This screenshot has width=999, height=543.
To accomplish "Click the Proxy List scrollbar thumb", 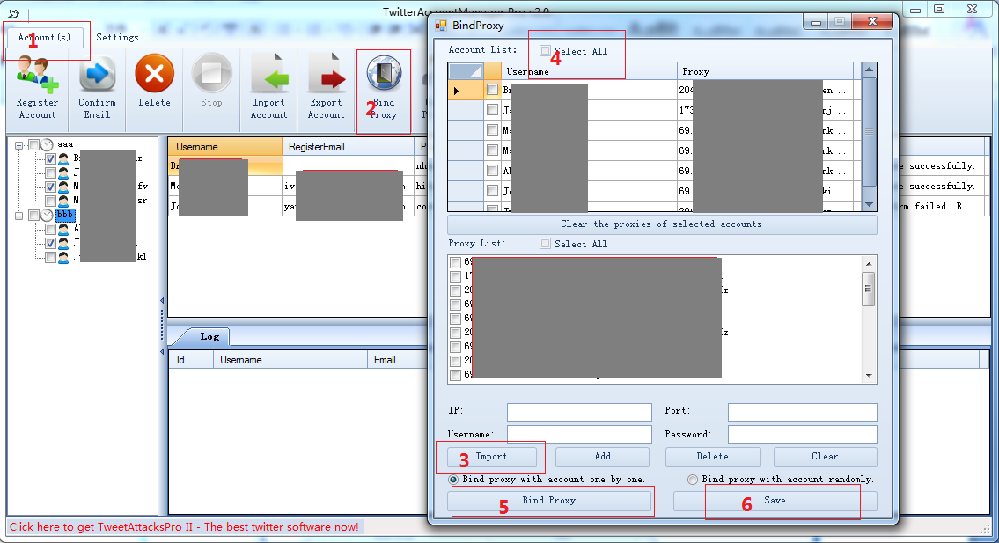I will click(x=869, y=289).
